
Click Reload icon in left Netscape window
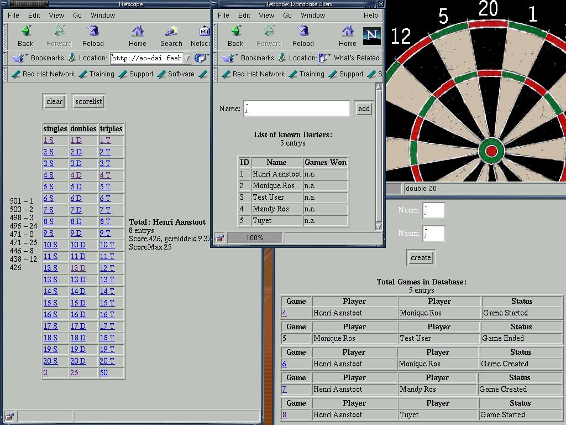coord(93,32)
